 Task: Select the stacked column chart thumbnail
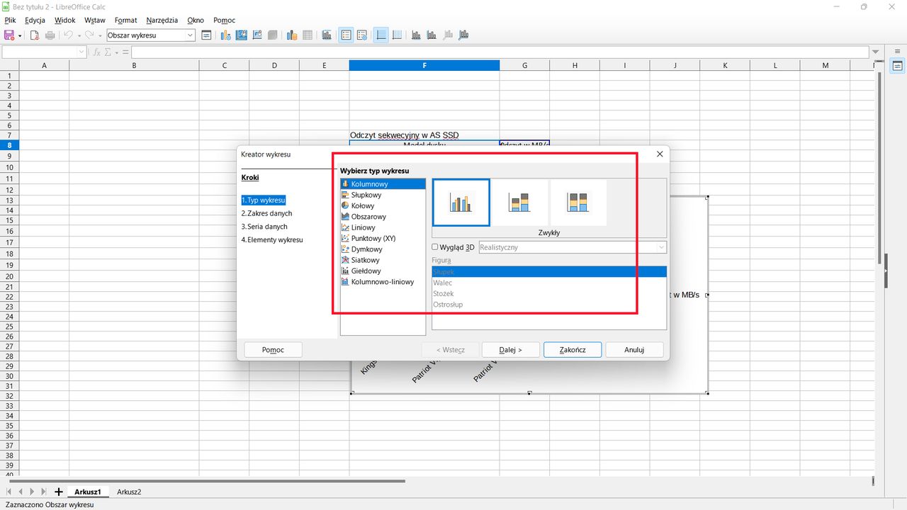519,203
